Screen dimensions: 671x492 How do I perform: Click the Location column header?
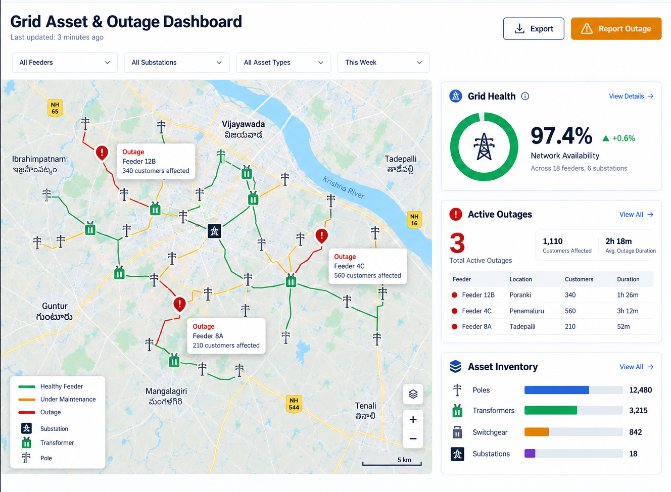coord(520,279)
